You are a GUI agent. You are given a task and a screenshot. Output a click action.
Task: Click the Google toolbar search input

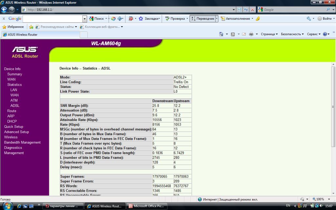pyautogui.click(x=52, y=19)
